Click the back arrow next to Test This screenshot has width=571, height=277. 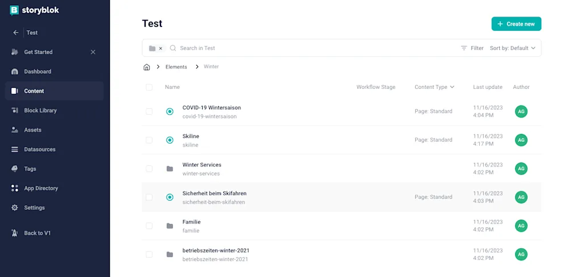[16, 32]
